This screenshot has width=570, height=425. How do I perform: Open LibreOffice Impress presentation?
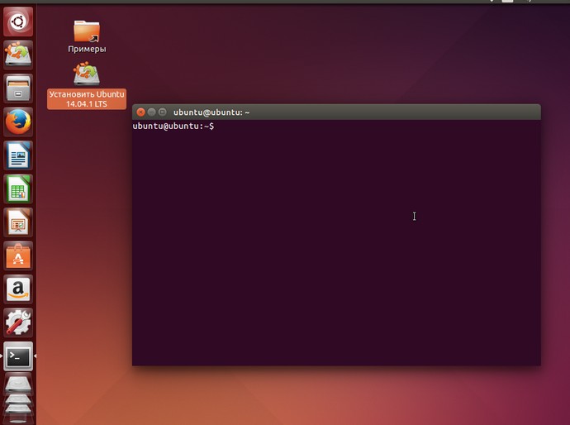click(x=18, y=222)
